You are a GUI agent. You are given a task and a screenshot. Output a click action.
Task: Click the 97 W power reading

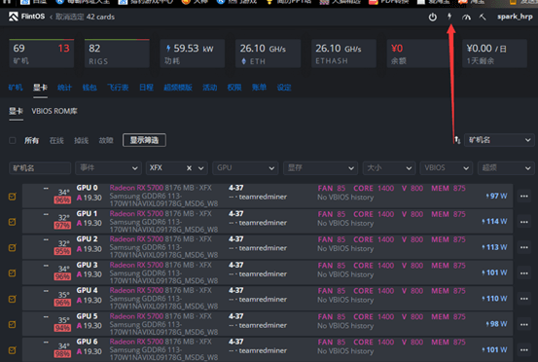[x=496, y=196]
